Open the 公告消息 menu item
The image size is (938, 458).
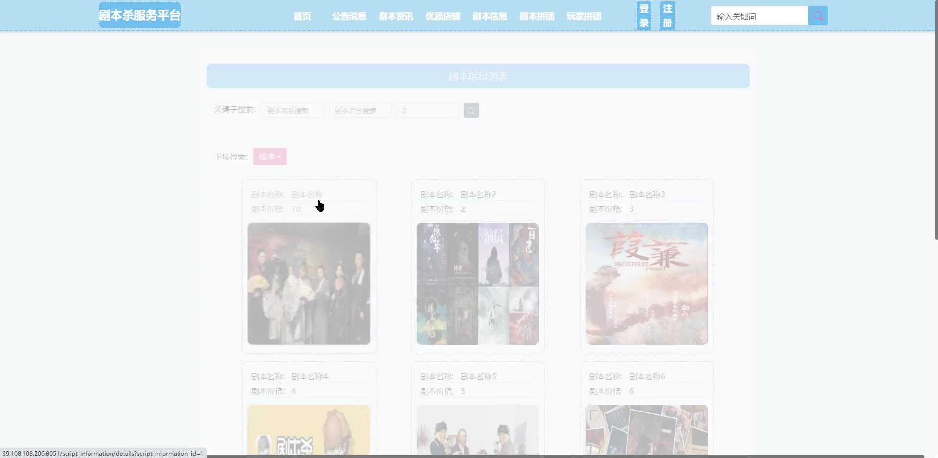(x=349, y=16)
